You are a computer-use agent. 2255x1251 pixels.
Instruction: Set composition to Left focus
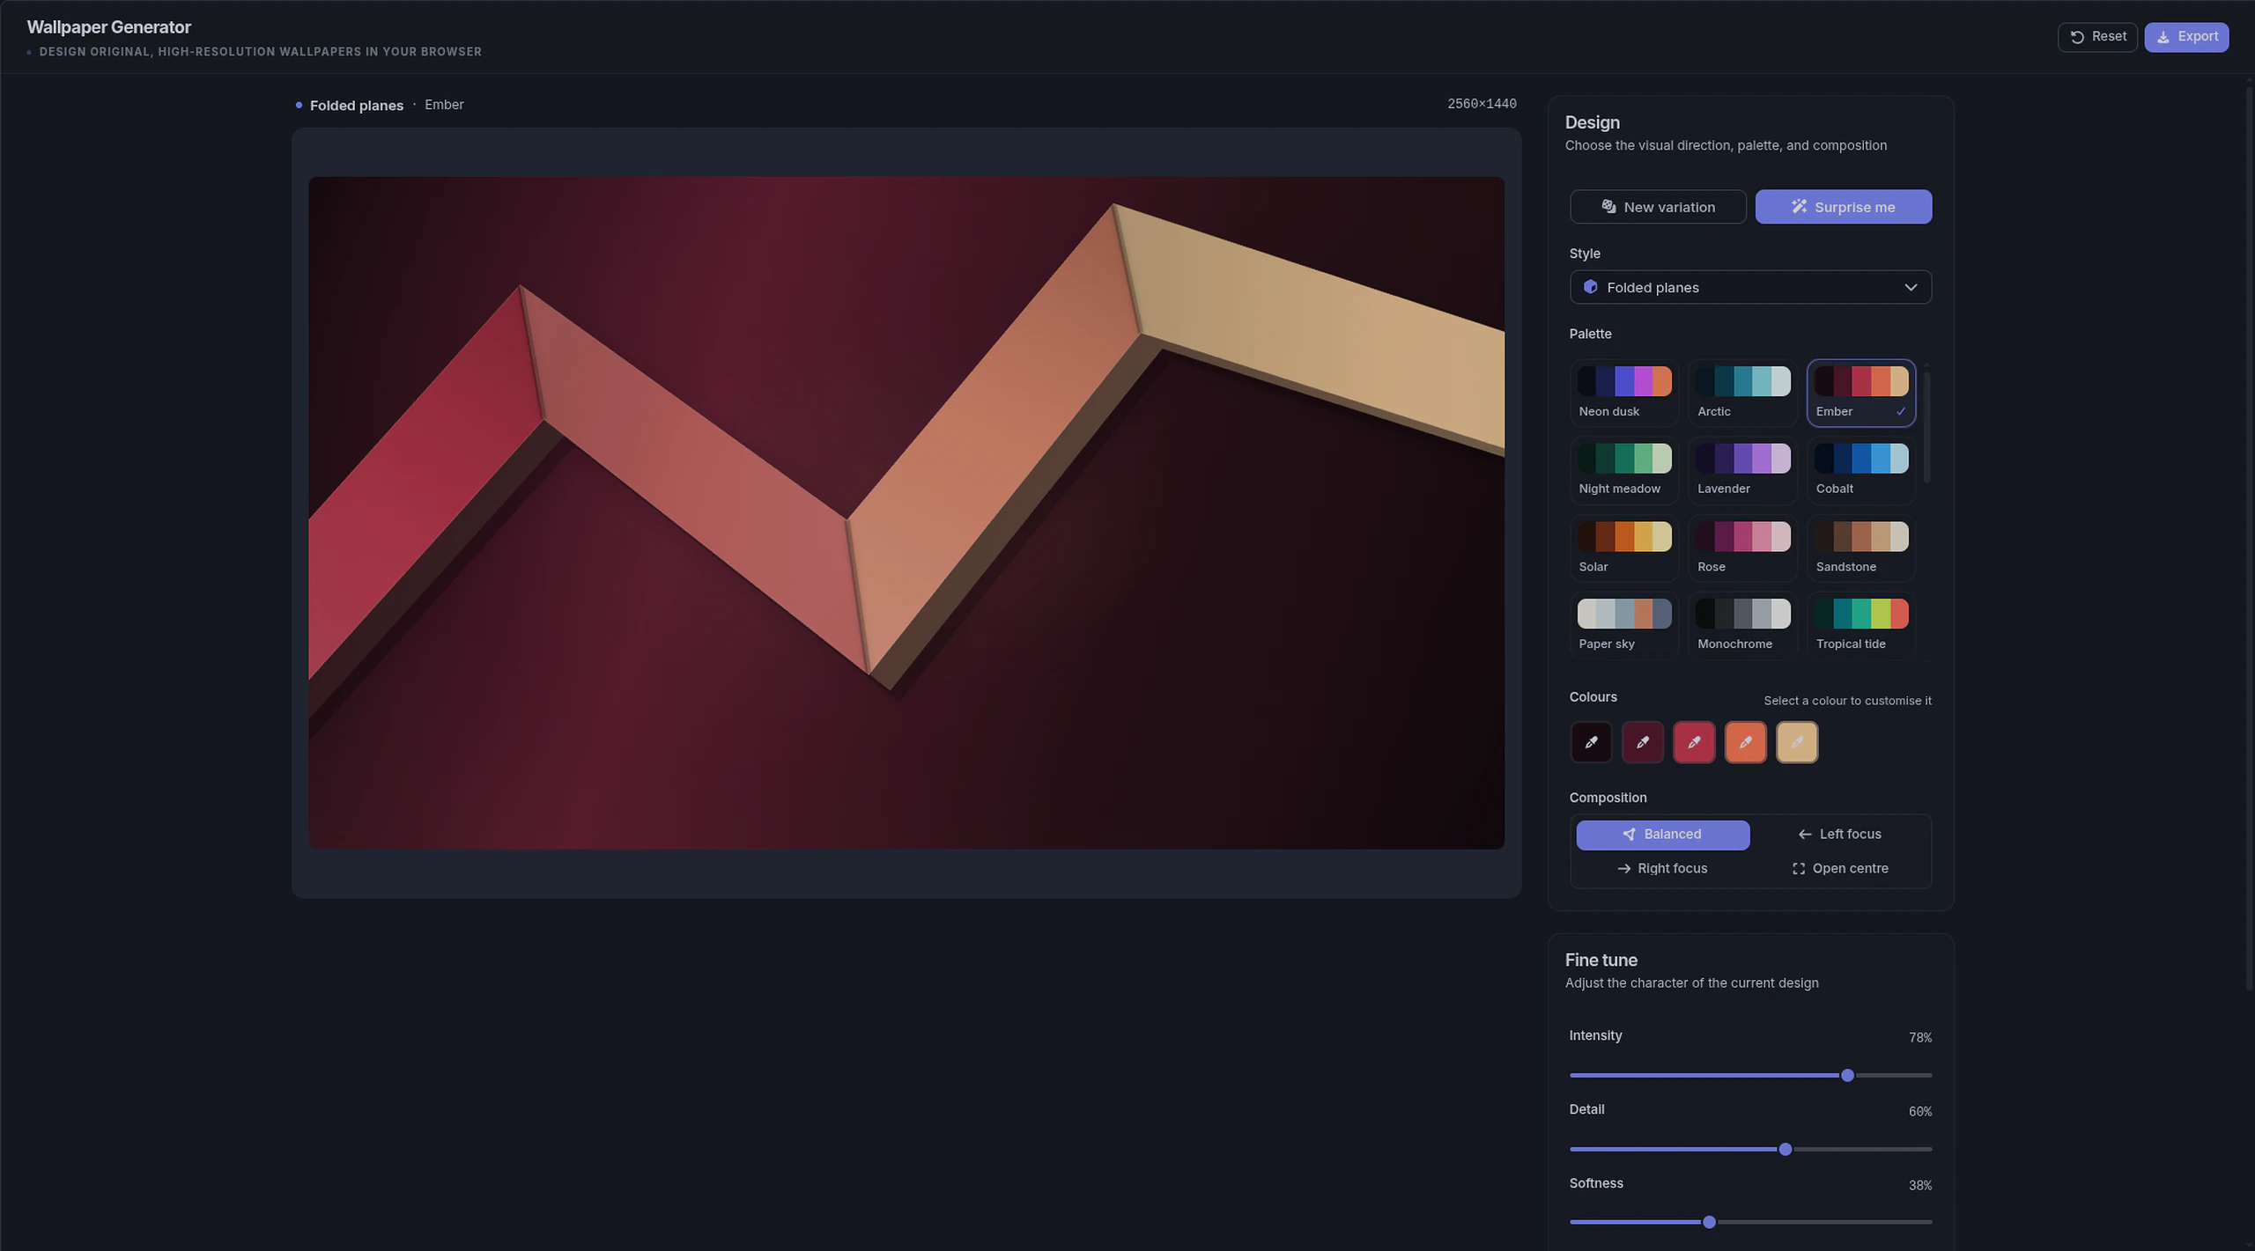tap(1839, 835)
